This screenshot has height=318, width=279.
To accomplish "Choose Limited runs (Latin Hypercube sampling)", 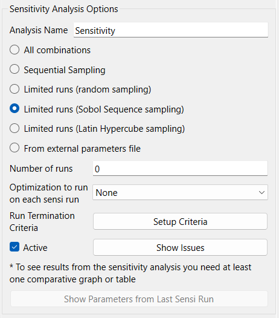I will [x=14, y=128].
